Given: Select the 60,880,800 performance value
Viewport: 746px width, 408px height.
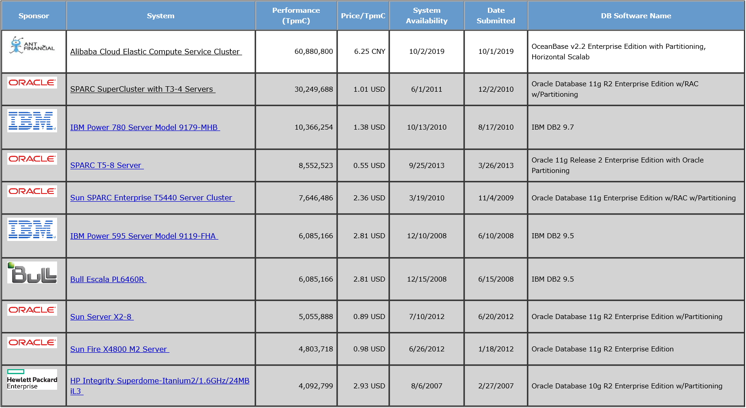Looking at the screenshot, I should [314, 52].
